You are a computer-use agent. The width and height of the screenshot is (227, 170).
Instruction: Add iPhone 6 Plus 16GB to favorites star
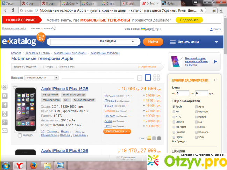pyautogui.click(x=15, y=87)
